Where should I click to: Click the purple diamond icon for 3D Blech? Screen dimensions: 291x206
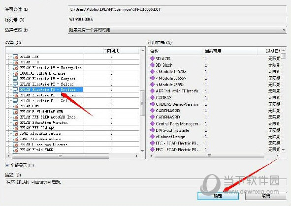click(x=152, y=65)
